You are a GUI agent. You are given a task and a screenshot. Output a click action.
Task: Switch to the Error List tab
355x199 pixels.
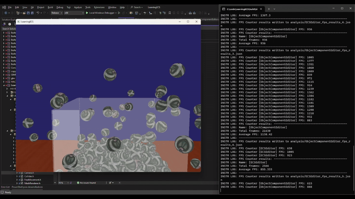coord(5,187)
